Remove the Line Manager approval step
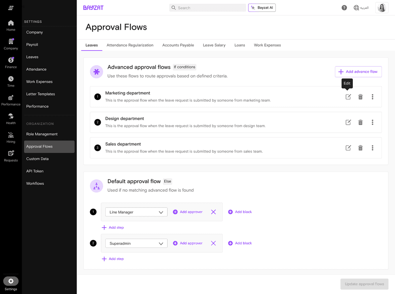This screenshot has width=395, height=294. (x=213, y=212)
